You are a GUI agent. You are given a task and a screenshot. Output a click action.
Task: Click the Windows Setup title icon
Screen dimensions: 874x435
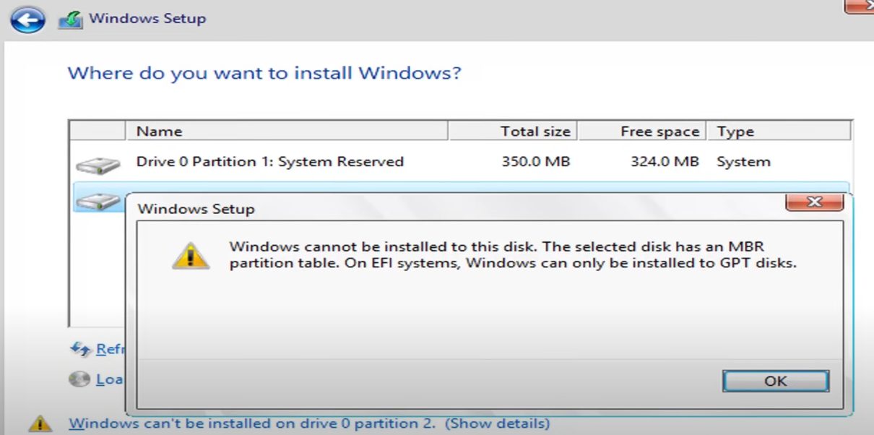[x=71, y=20]
